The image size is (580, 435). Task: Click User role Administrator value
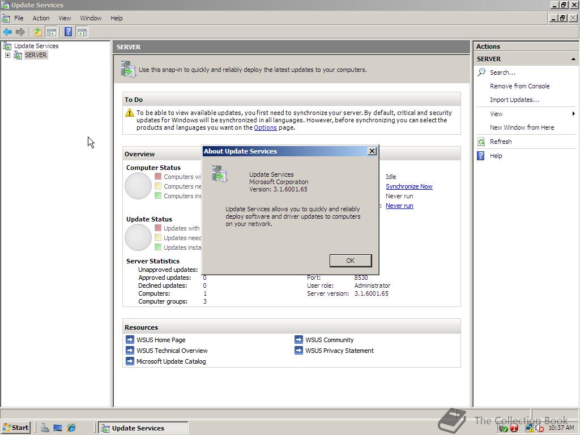click(372, 285)
